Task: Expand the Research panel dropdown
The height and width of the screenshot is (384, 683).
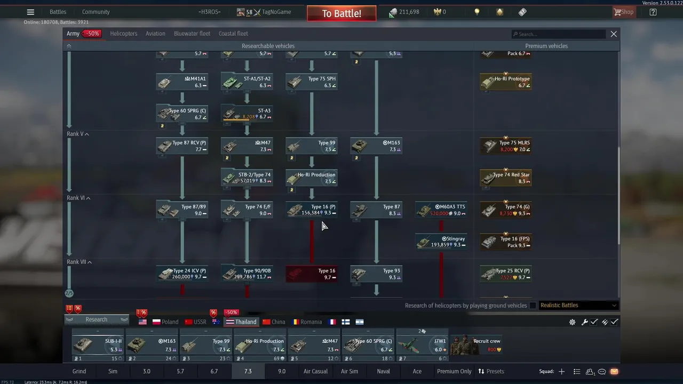Action: pyautogui.click(x=97, y=319)
